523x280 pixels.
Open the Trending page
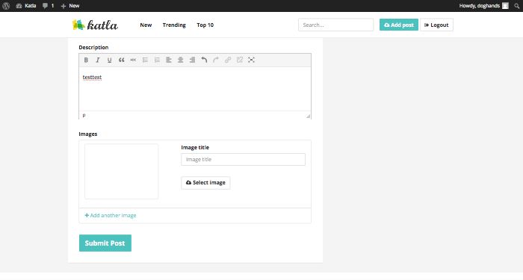[174, 25]
